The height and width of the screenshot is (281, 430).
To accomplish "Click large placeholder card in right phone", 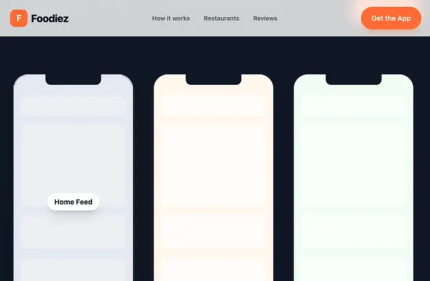I will (x=353, y=164).
